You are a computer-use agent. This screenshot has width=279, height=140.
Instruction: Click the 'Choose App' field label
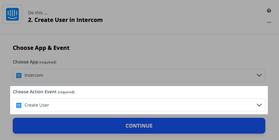(x=25, y=62)
